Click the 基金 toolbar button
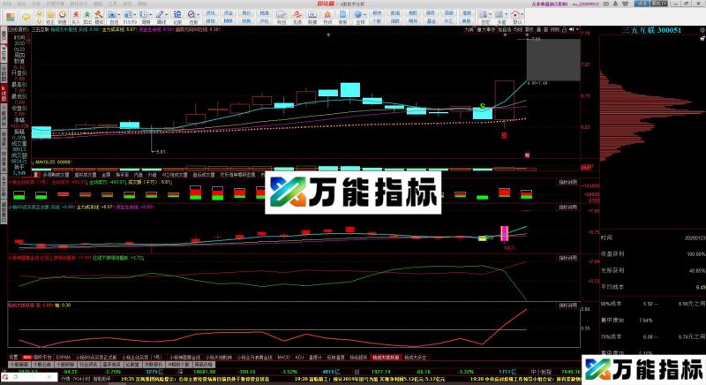This screenshot has width=706, height=385. coord(431,21)
